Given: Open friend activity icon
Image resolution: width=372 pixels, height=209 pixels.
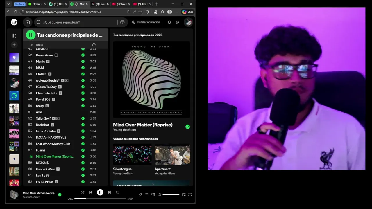Looking at the screenshot, I should (177, 22).
